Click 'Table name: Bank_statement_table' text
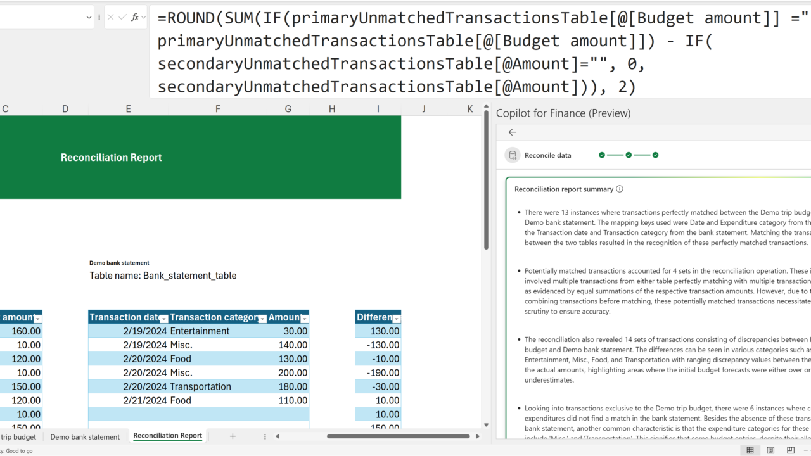The width and height of the screenshot is (811, 456). point(163,275)
